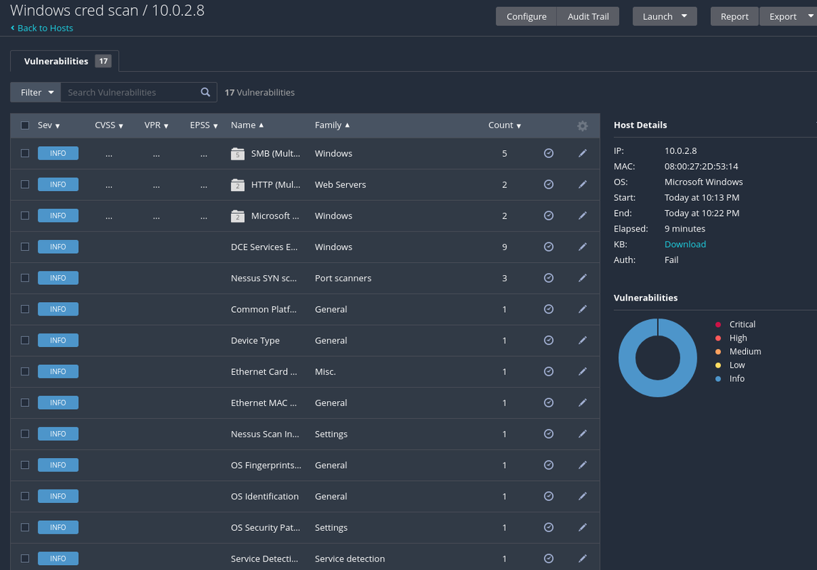Click the Low legend color dot
The width and height of the screenshot is (817, 570).
pyautogui.click(x=718, y=366)
